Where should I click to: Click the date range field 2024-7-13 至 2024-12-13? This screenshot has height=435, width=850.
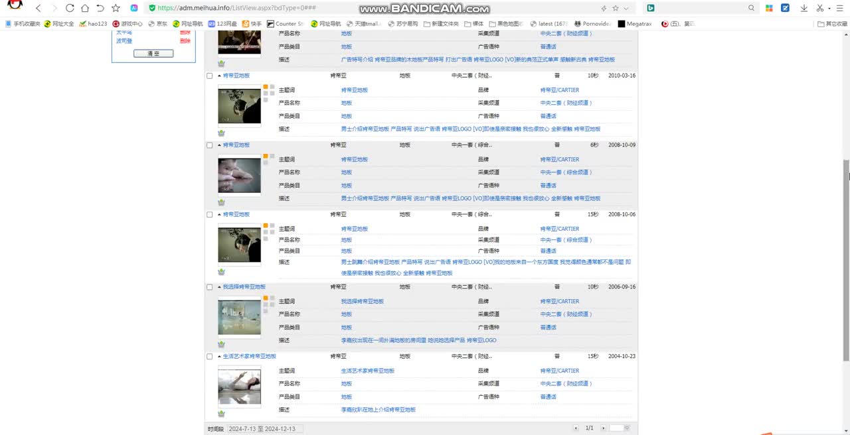[265, 429]
